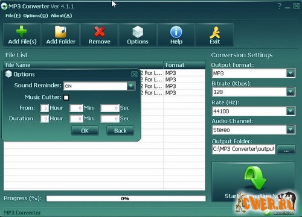Open the File(F) menu
Screen dimensions: 302x217
pyautogui.click(x=13, y=16)
